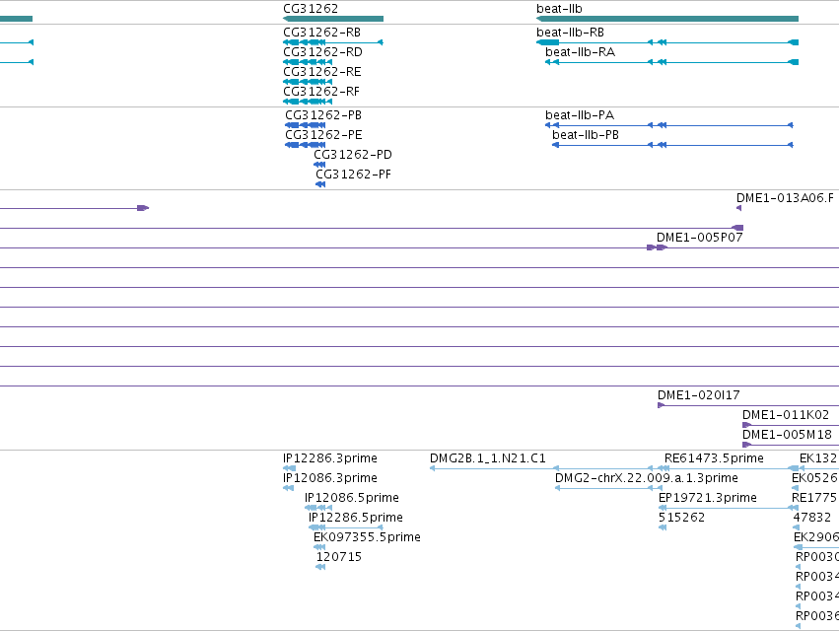
Task: Click the RE61473.5prime EST label
Action: (x=714, y=458)
